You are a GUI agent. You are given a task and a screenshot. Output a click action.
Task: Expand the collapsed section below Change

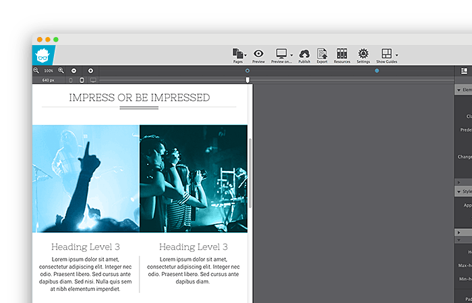click(459, 182)
